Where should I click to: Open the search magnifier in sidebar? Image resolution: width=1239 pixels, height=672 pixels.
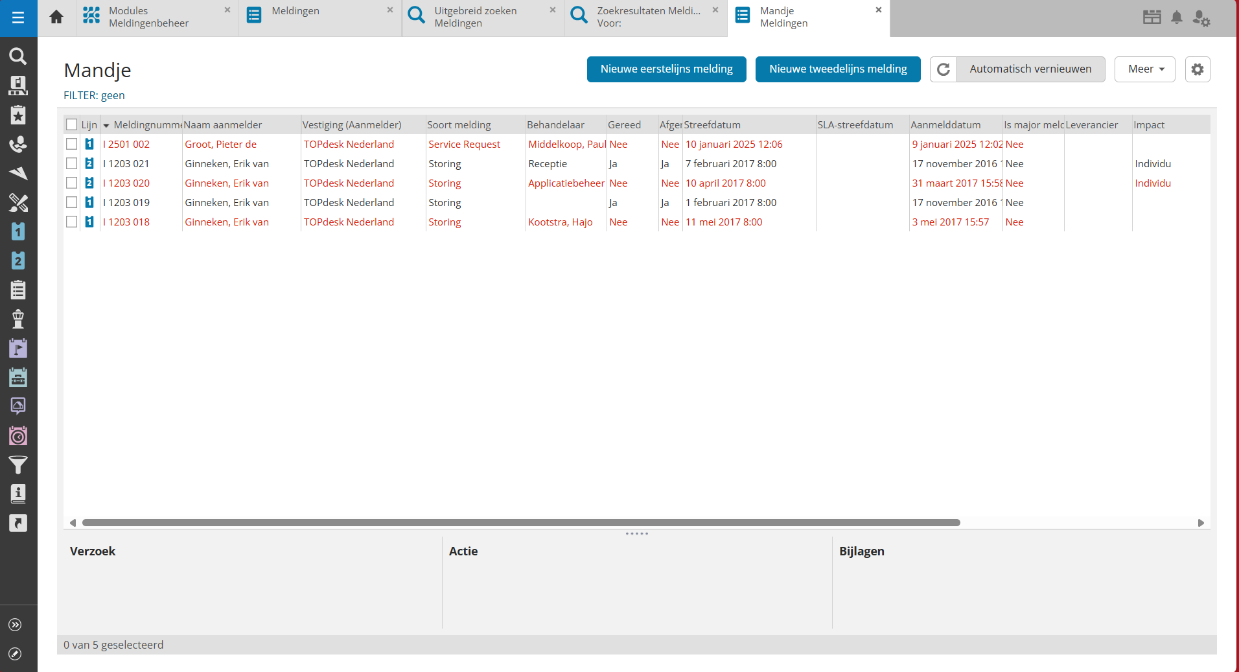[18, 56]
